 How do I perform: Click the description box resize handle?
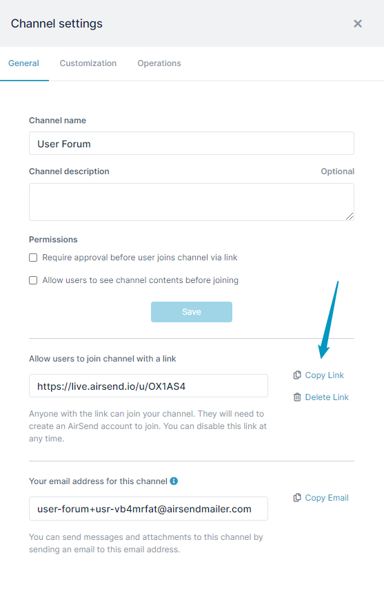pyautogui.click(x=350, y=216)
